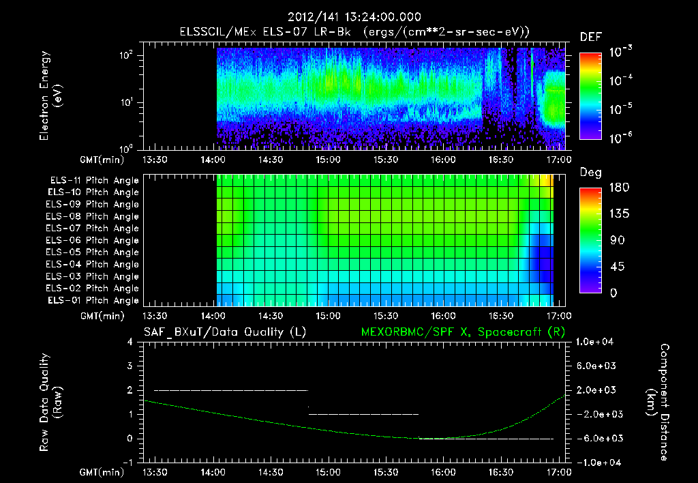Screen dimensions: 698x483
Task: Select the ELS-11 Pitch Angle row label
Action: 94,181
